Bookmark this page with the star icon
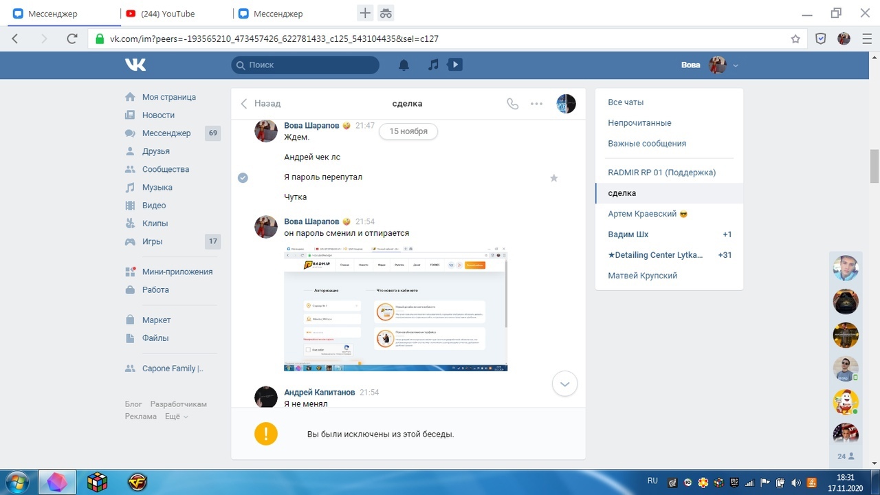 [795, 39]
